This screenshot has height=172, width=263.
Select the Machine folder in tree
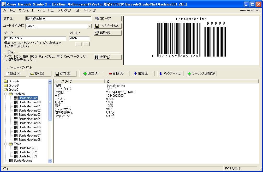19,94
